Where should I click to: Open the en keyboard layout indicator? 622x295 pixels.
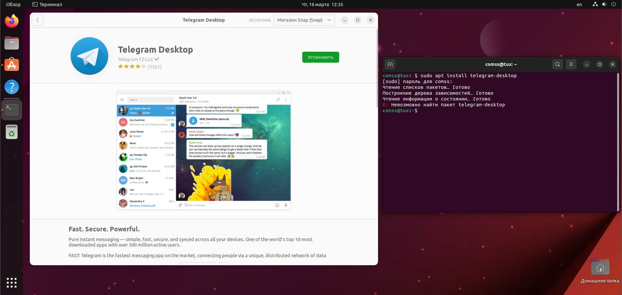point(579,5)
